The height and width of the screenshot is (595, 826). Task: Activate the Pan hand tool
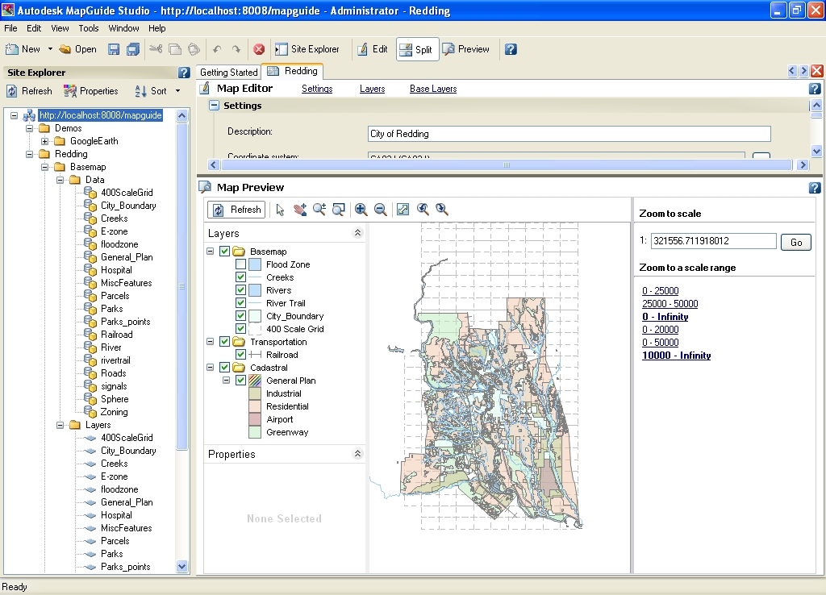tap(300, 210)
